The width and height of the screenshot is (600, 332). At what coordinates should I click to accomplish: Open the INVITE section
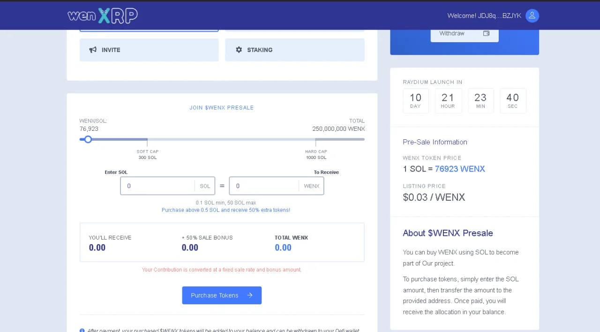149,50
